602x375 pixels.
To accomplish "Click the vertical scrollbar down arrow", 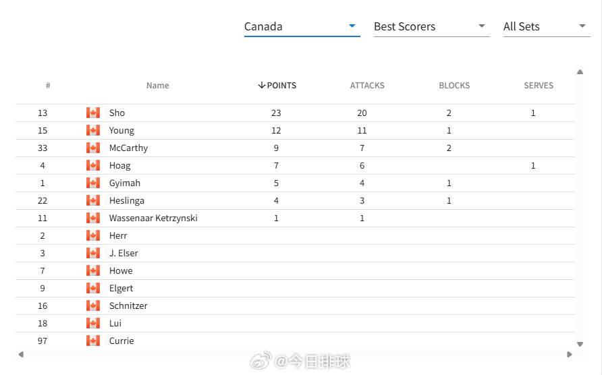I will (x=580, y=344).
